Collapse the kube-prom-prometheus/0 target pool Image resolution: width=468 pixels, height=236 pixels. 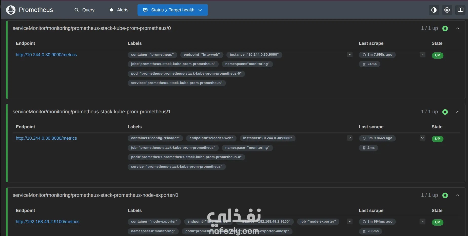coord(458,28)
